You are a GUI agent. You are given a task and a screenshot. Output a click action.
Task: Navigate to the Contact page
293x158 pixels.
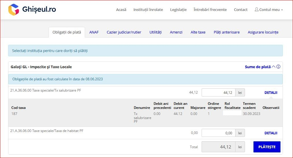[x=241, y=10]
